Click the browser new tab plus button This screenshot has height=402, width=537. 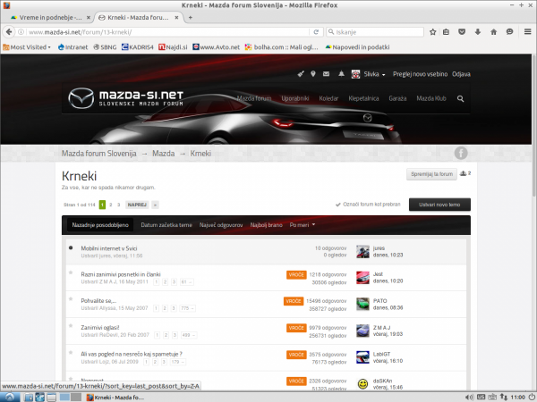click(190, 18)
